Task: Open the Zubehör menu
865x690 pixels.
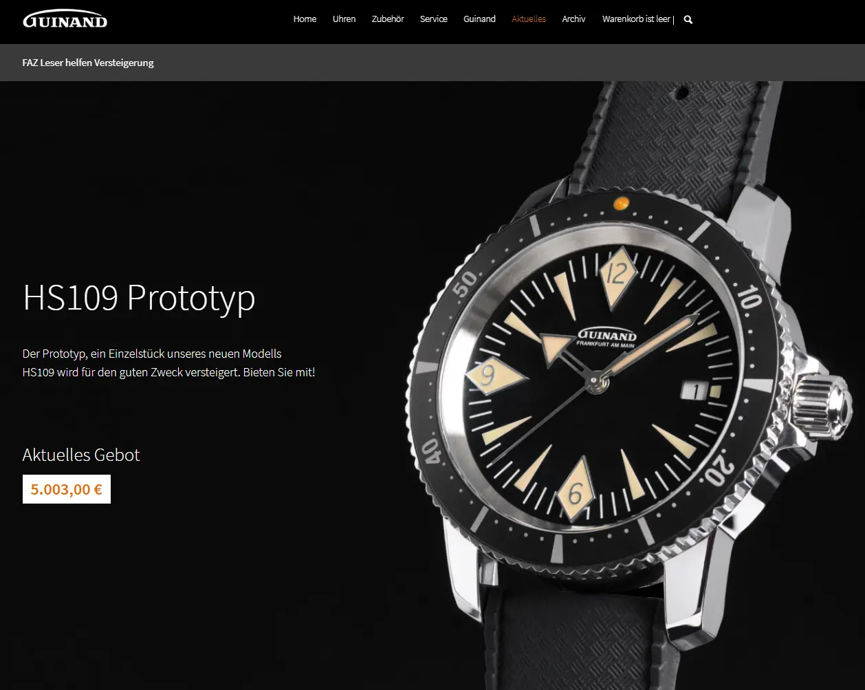Action: click(x=388, y=19)
